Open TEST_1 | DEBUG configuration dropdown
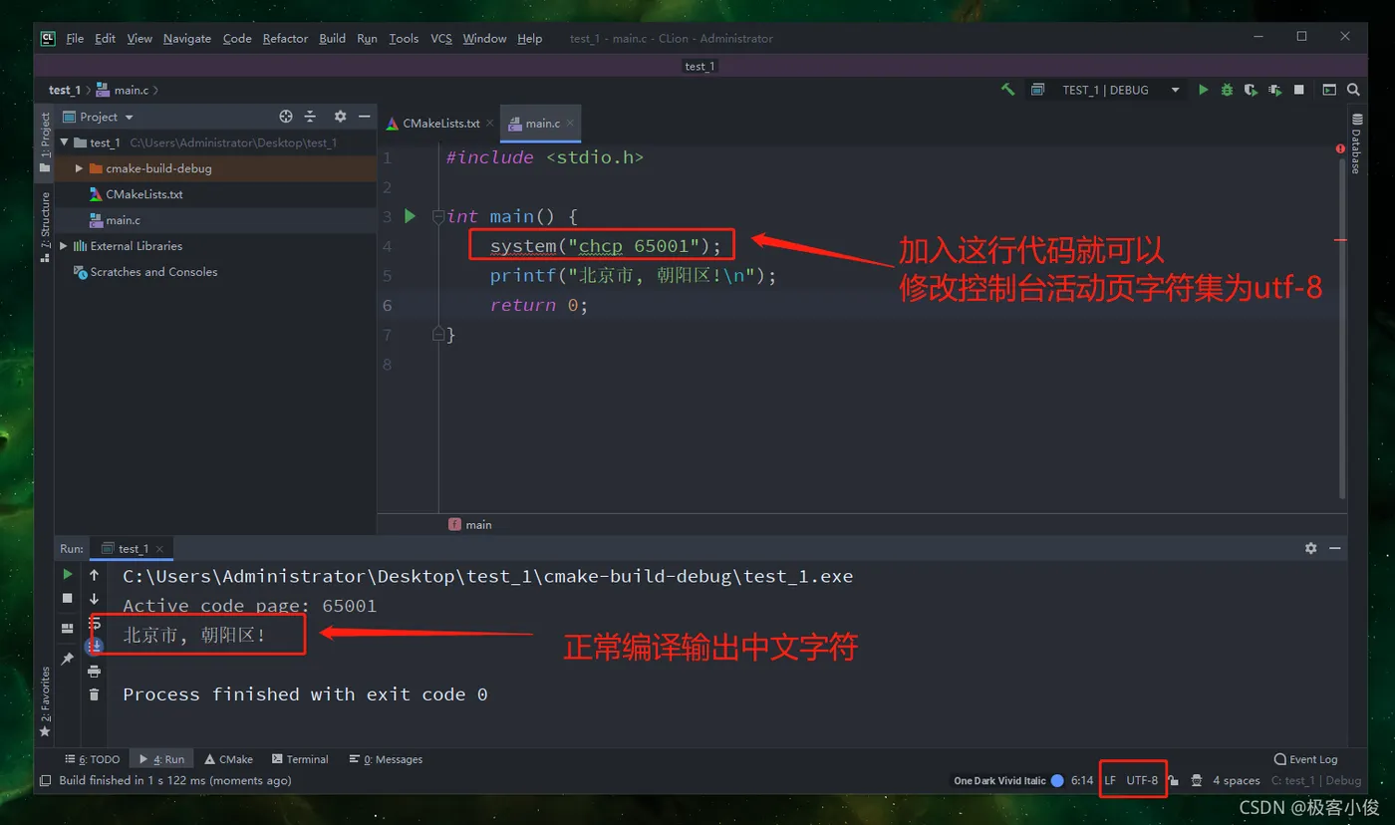This screenshot has width=1395, height=825. point(1106,90)
